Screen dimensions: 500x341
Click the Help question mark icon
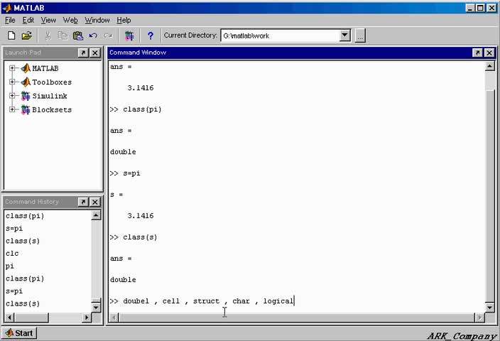coord(151,36)
